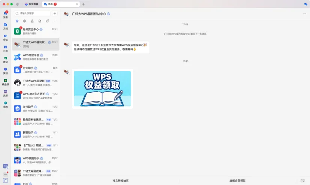Filter conversations by the document icon
310x185 pixels.
tap(40, 21)
